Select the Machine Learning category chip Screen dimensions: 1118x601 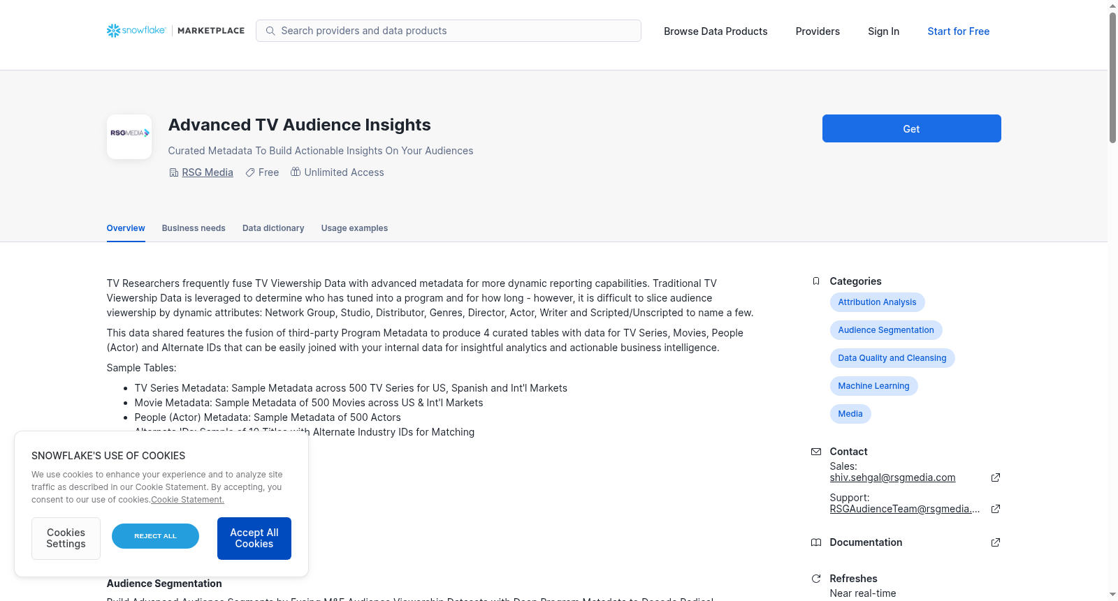coord(873,386)
